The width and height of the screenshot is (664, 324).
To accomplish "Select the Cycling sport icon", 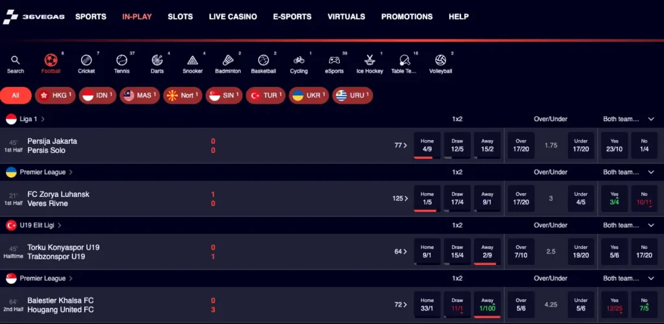I will point(299,60).
